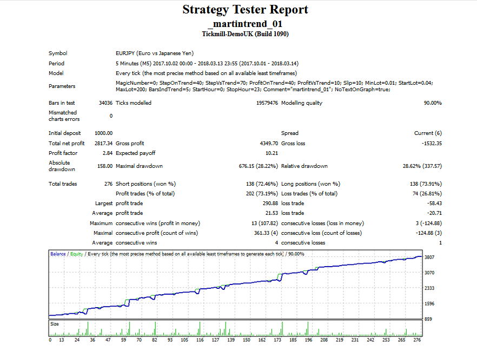
Task: Select the 3 (-124.88) consecutive losses value
Action: click(429, 223)
